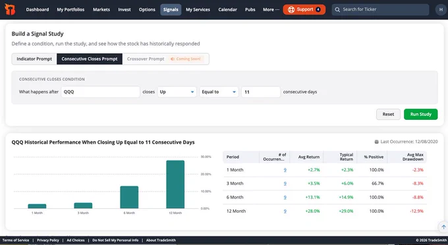Open the 1 Month occurrences link
Image resolution: width=448 pixels, height=245 pixels.
pos(285,170)
